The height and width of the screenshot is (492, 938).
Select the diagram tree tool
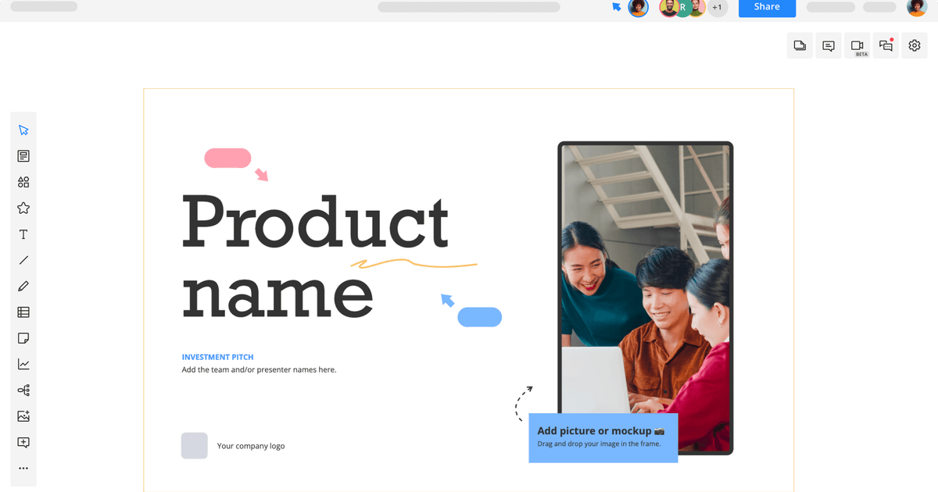tap(23, 390)
